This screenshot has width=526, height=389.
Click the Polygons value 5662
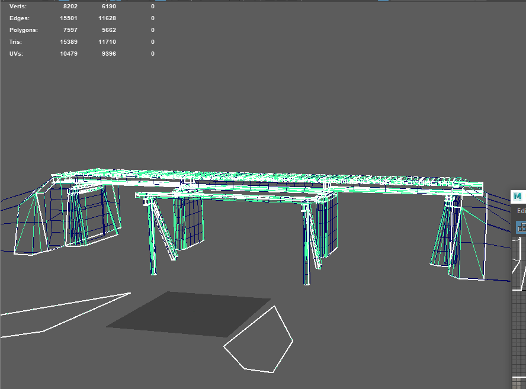click(108, 30)
